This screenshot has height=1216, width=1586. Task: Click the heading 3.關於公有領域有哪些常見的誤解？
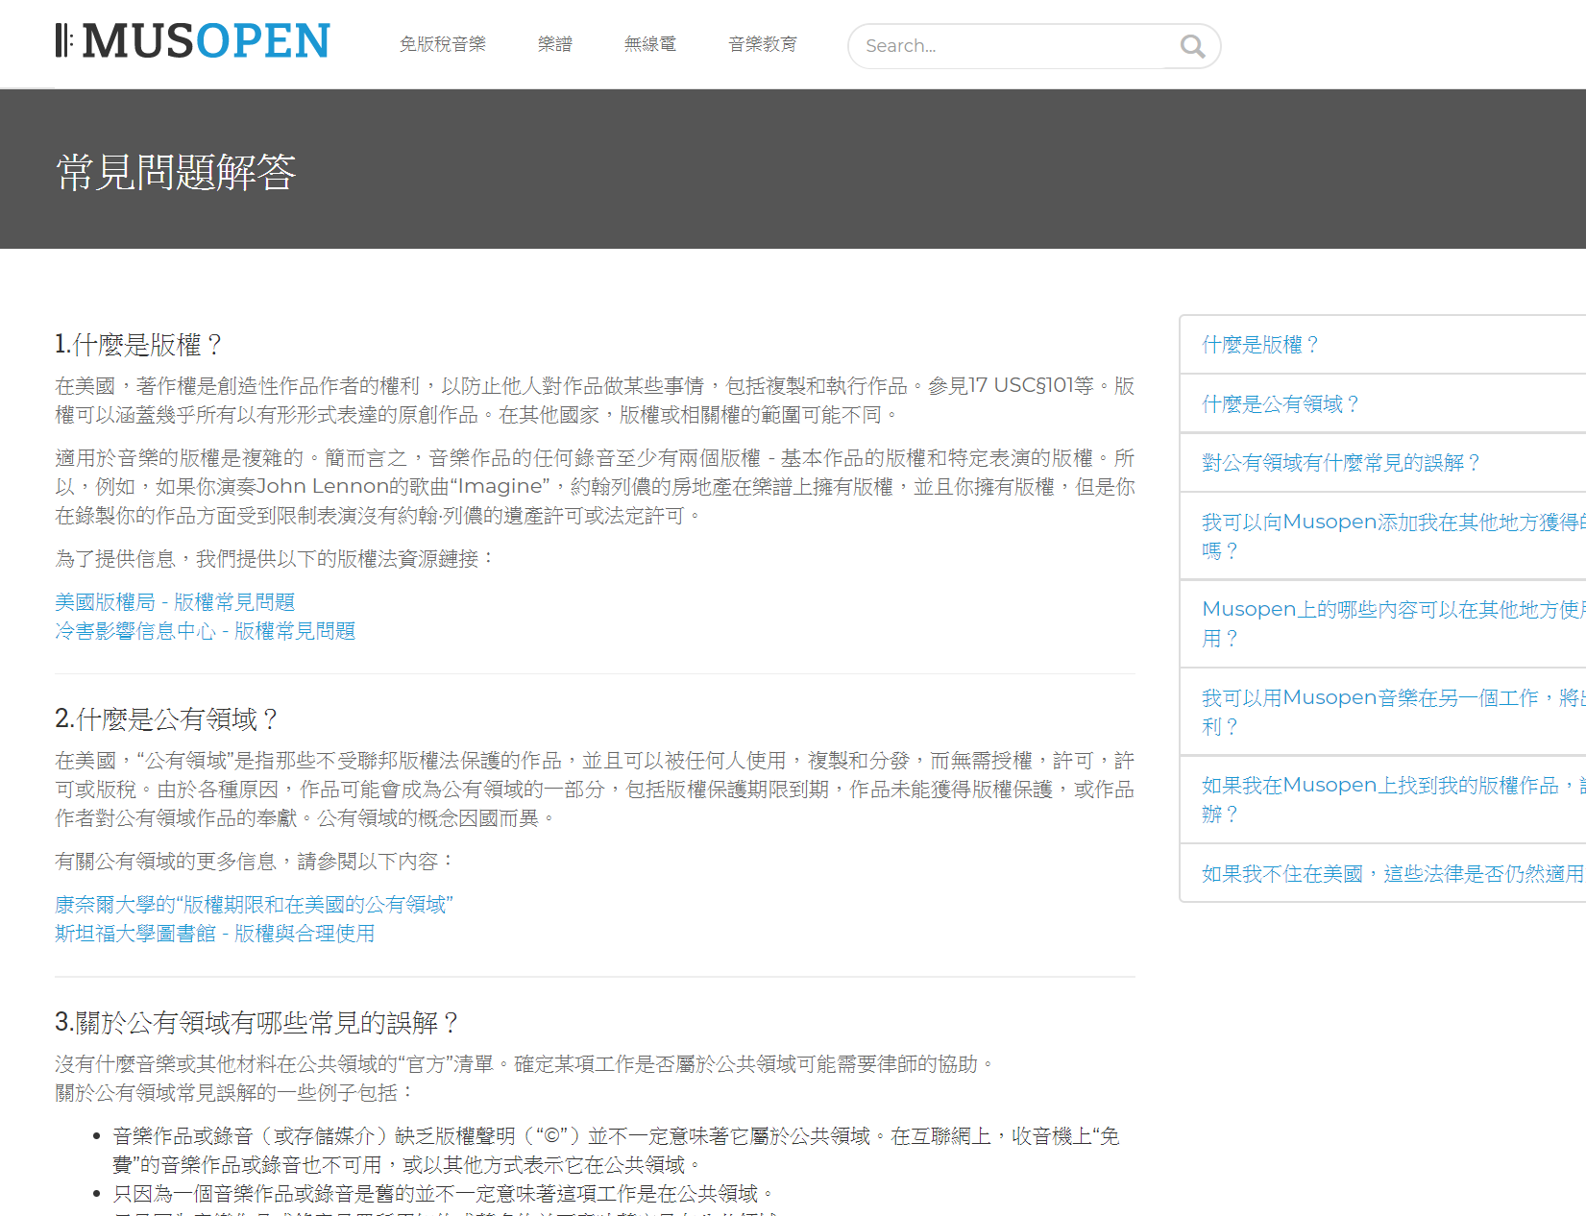coord(257,1023)
